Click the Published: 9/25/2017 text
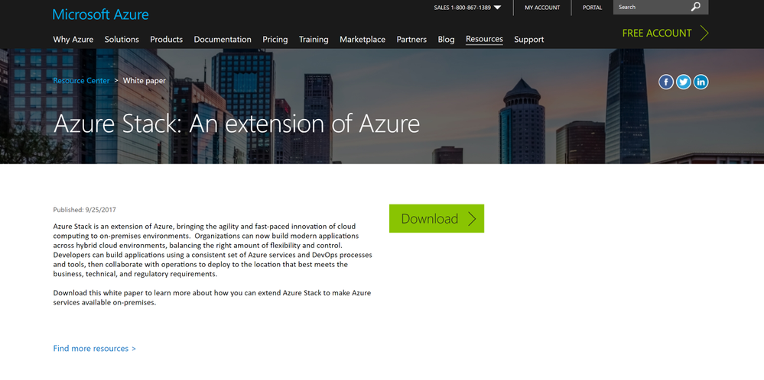The height and width of the screenshot is (380, 764). pyautogui.click(x=85, y=210)
